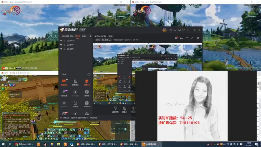Click the 接矿跑Q群 718118103 text
Image resolution: width=261 pixels, height=147 pixels.
coord(179,123)
